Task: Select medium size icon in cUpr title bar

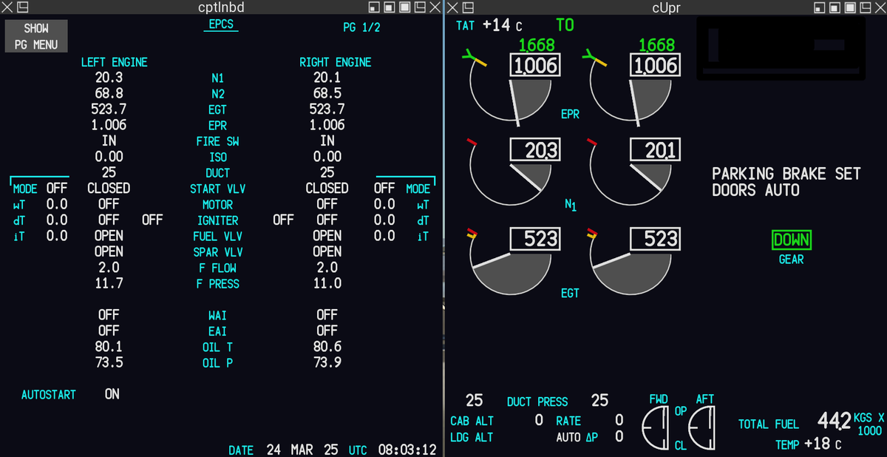Action: point(833,8)
